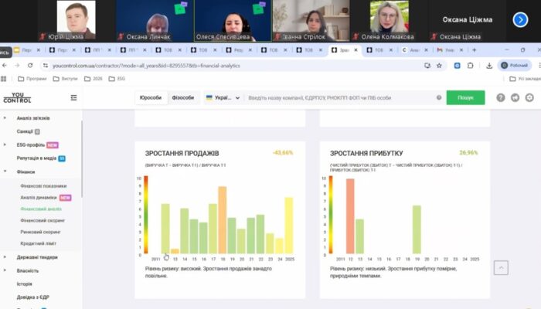This screenshot has height=309, width=541.
Task: Open the Робочий browser profile icon
Action: tap(514, 66)
